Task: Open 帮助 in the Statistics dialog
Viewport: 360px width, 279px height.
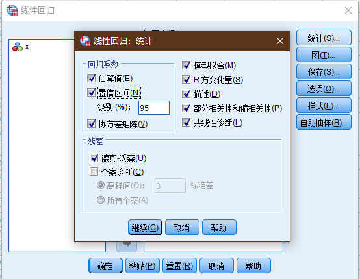Action: click(219, 227)
